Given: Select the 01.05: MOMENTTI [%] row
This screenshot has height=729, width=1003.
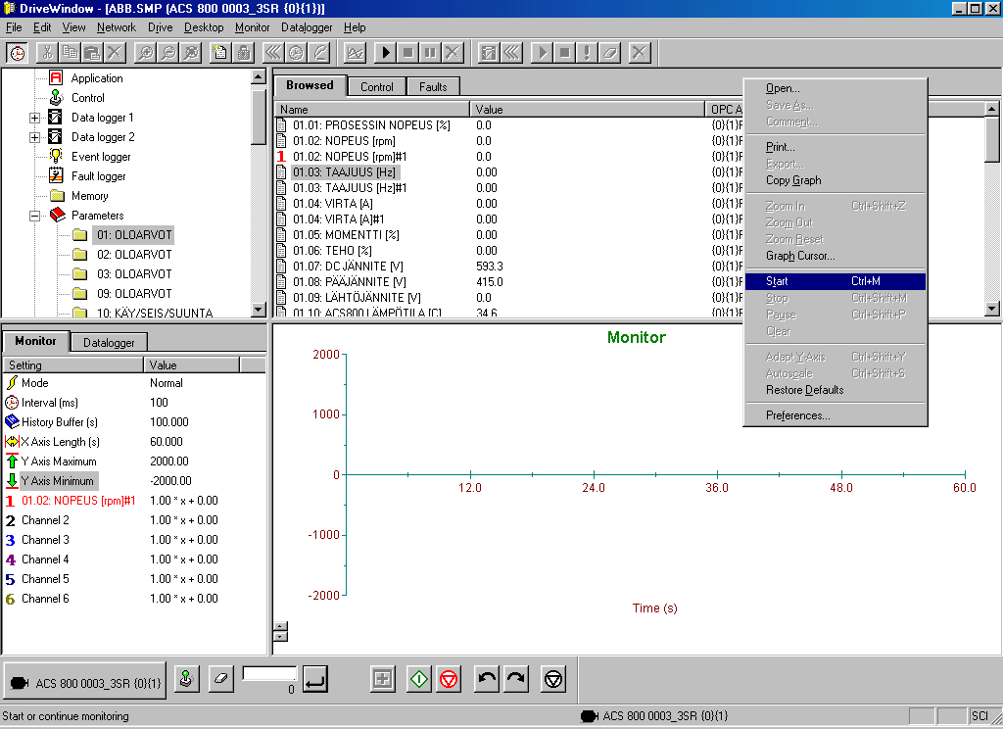Looking at the screenshot, I should tap(346, 235).
